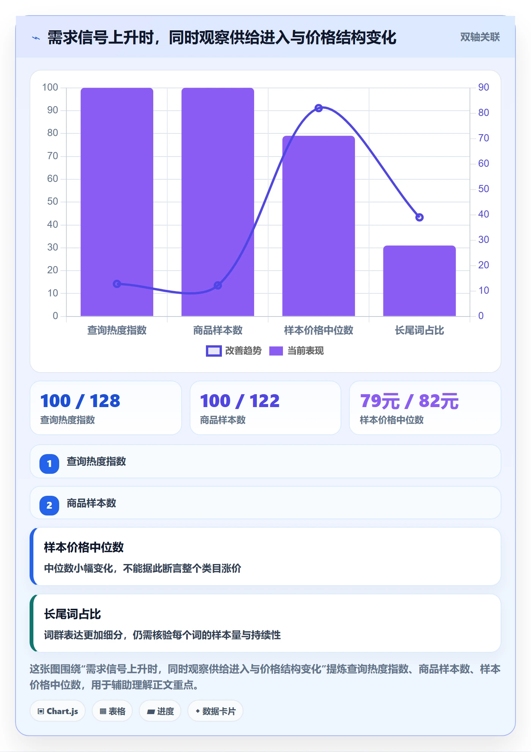Click line point above 样本价格中位数 bar
531x752 pixels.
click(x=319, y=108)
